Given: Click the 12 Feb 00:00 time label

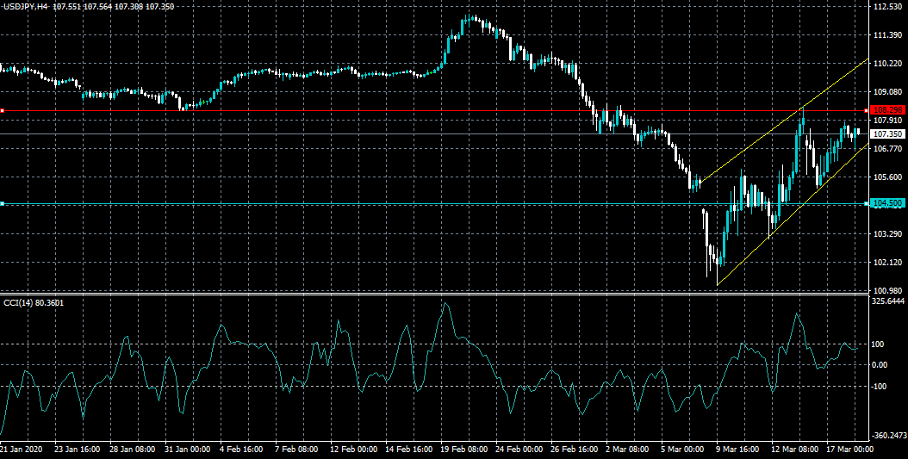Looking at the screenshot, I should [352, 450].
